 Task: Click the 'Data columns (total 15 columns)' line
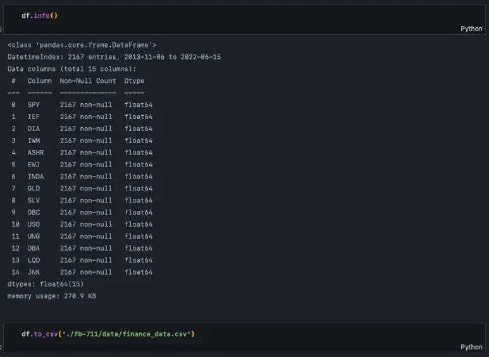71,69
